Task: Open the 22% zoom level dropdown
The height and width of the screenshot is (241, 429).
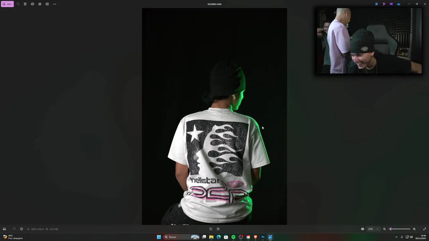Action: tap(373, 229)
